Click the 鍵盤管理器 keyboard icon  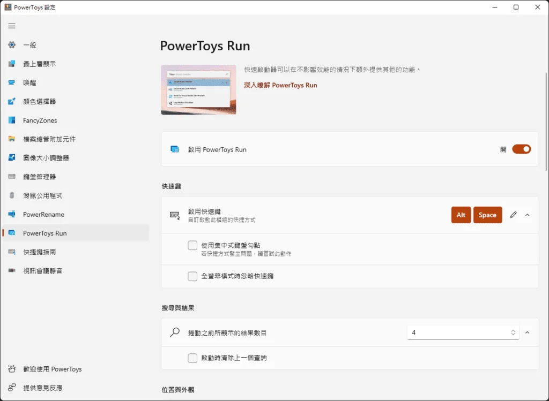click(x=12, y=177)
